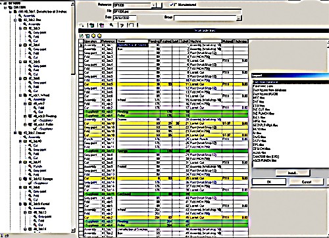Select DXF files in the import list
This screenshot has width=329, height=238.
click(x=258, y=102)
